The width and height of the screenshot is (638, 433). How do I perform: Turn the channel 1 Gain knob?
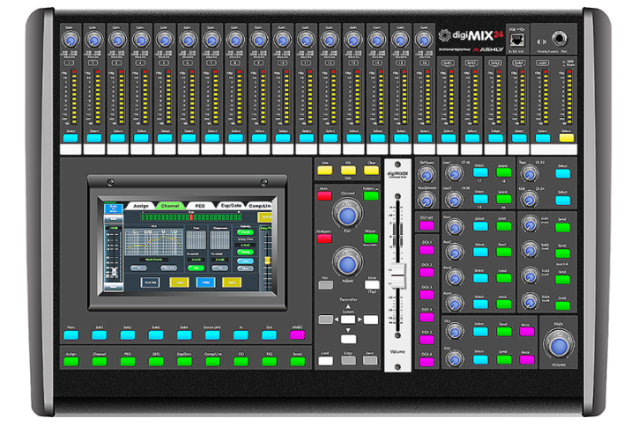point(70,40)
